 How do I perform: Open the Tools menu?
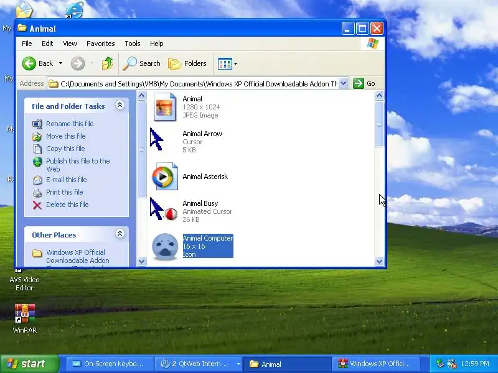click(133, 44)
